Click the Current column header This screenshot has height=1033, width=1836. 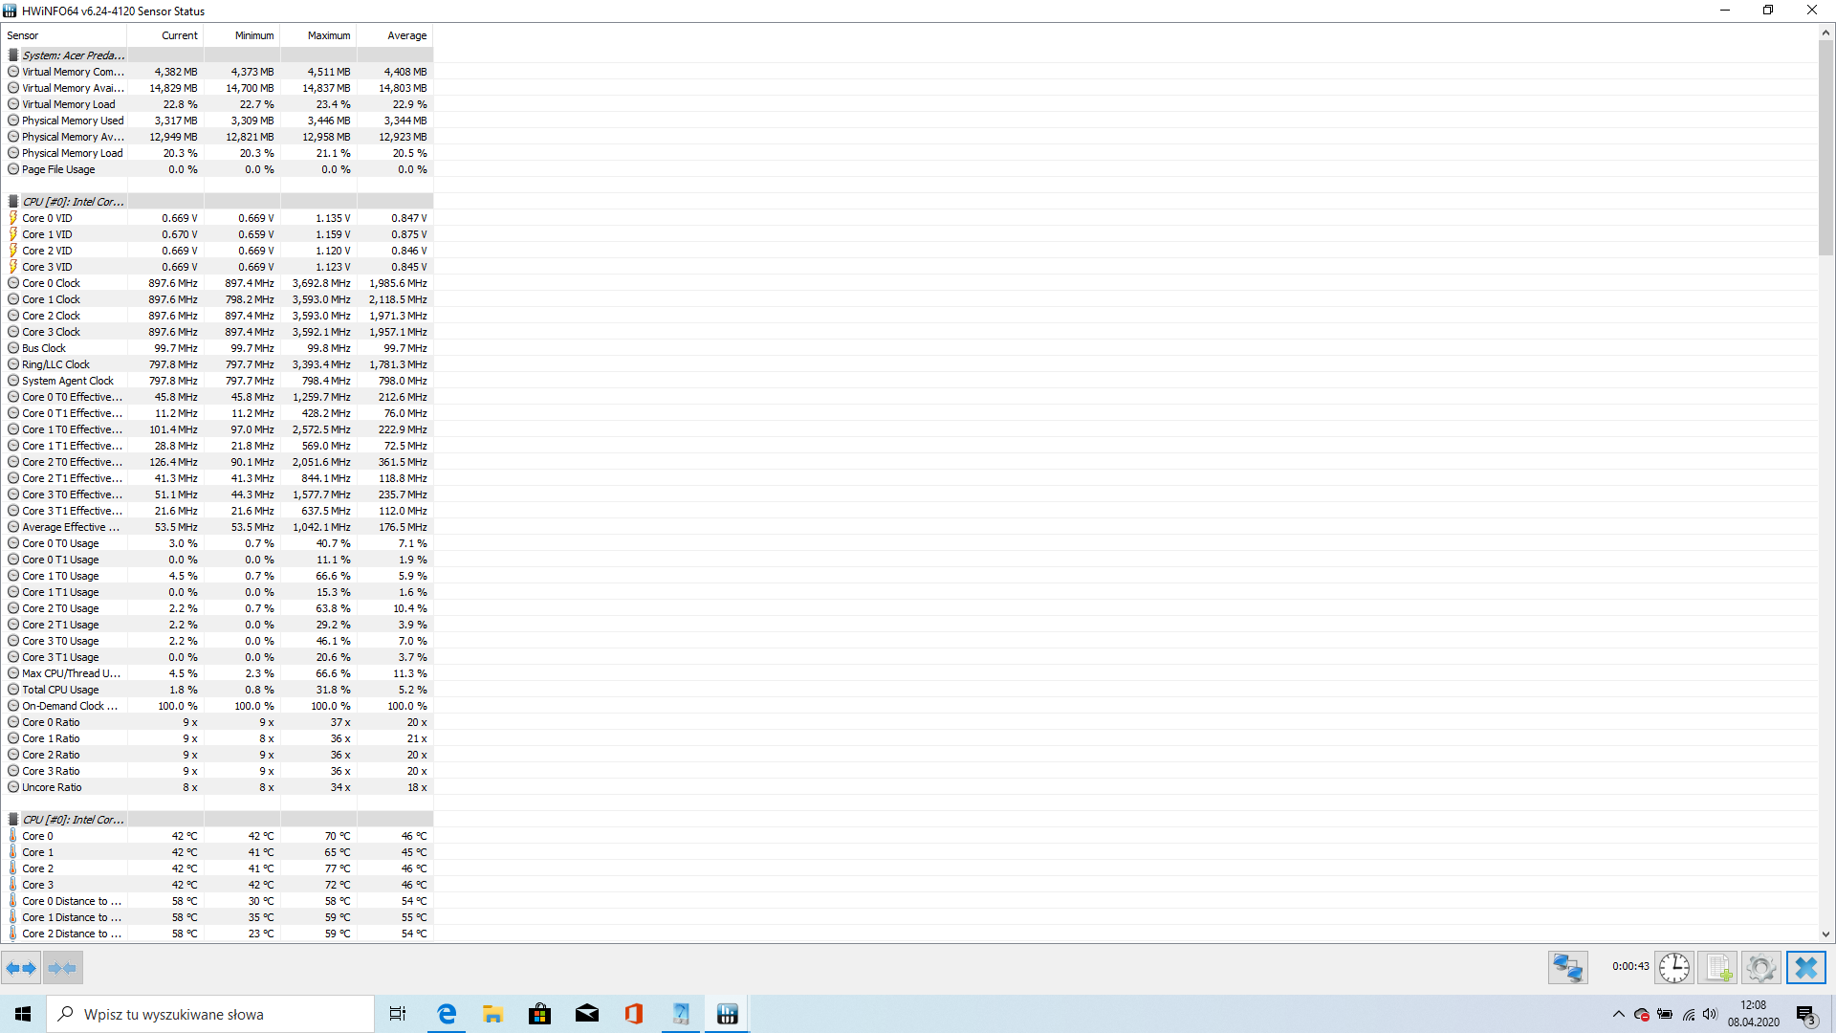[165, 35]
